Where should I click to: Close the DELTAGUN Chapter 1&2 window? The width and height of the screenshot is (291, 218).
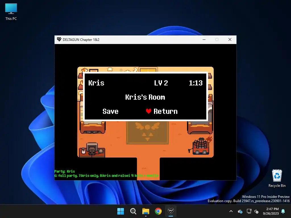[230, 39]
